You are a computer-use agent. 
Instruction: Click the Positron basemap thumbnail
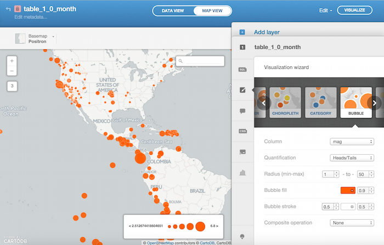(20, 39)
